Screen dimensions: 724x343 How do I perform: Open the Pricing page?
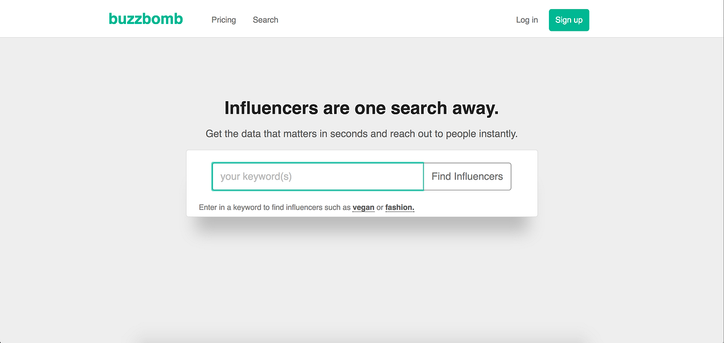[x=224, y=20]
